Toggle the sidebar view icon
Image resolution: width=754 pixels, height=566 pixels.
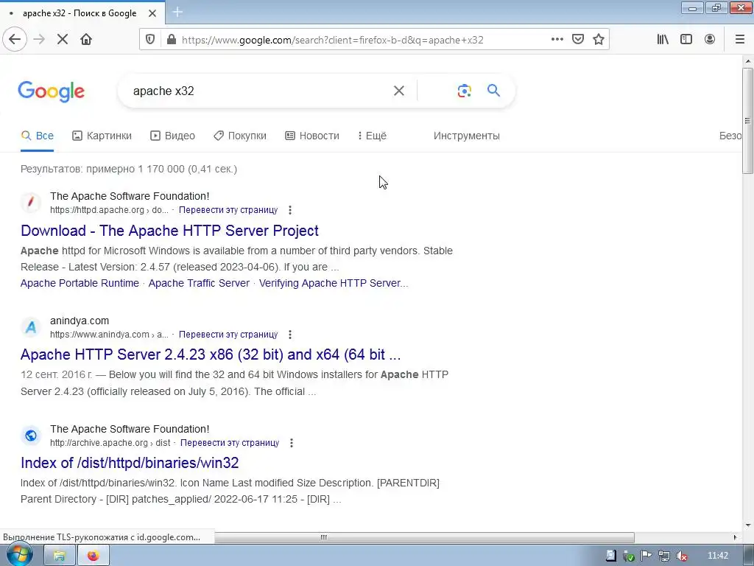pyautogui.click(x=686, y=40)
